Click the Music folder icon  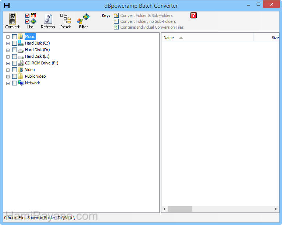click(21, 36)
